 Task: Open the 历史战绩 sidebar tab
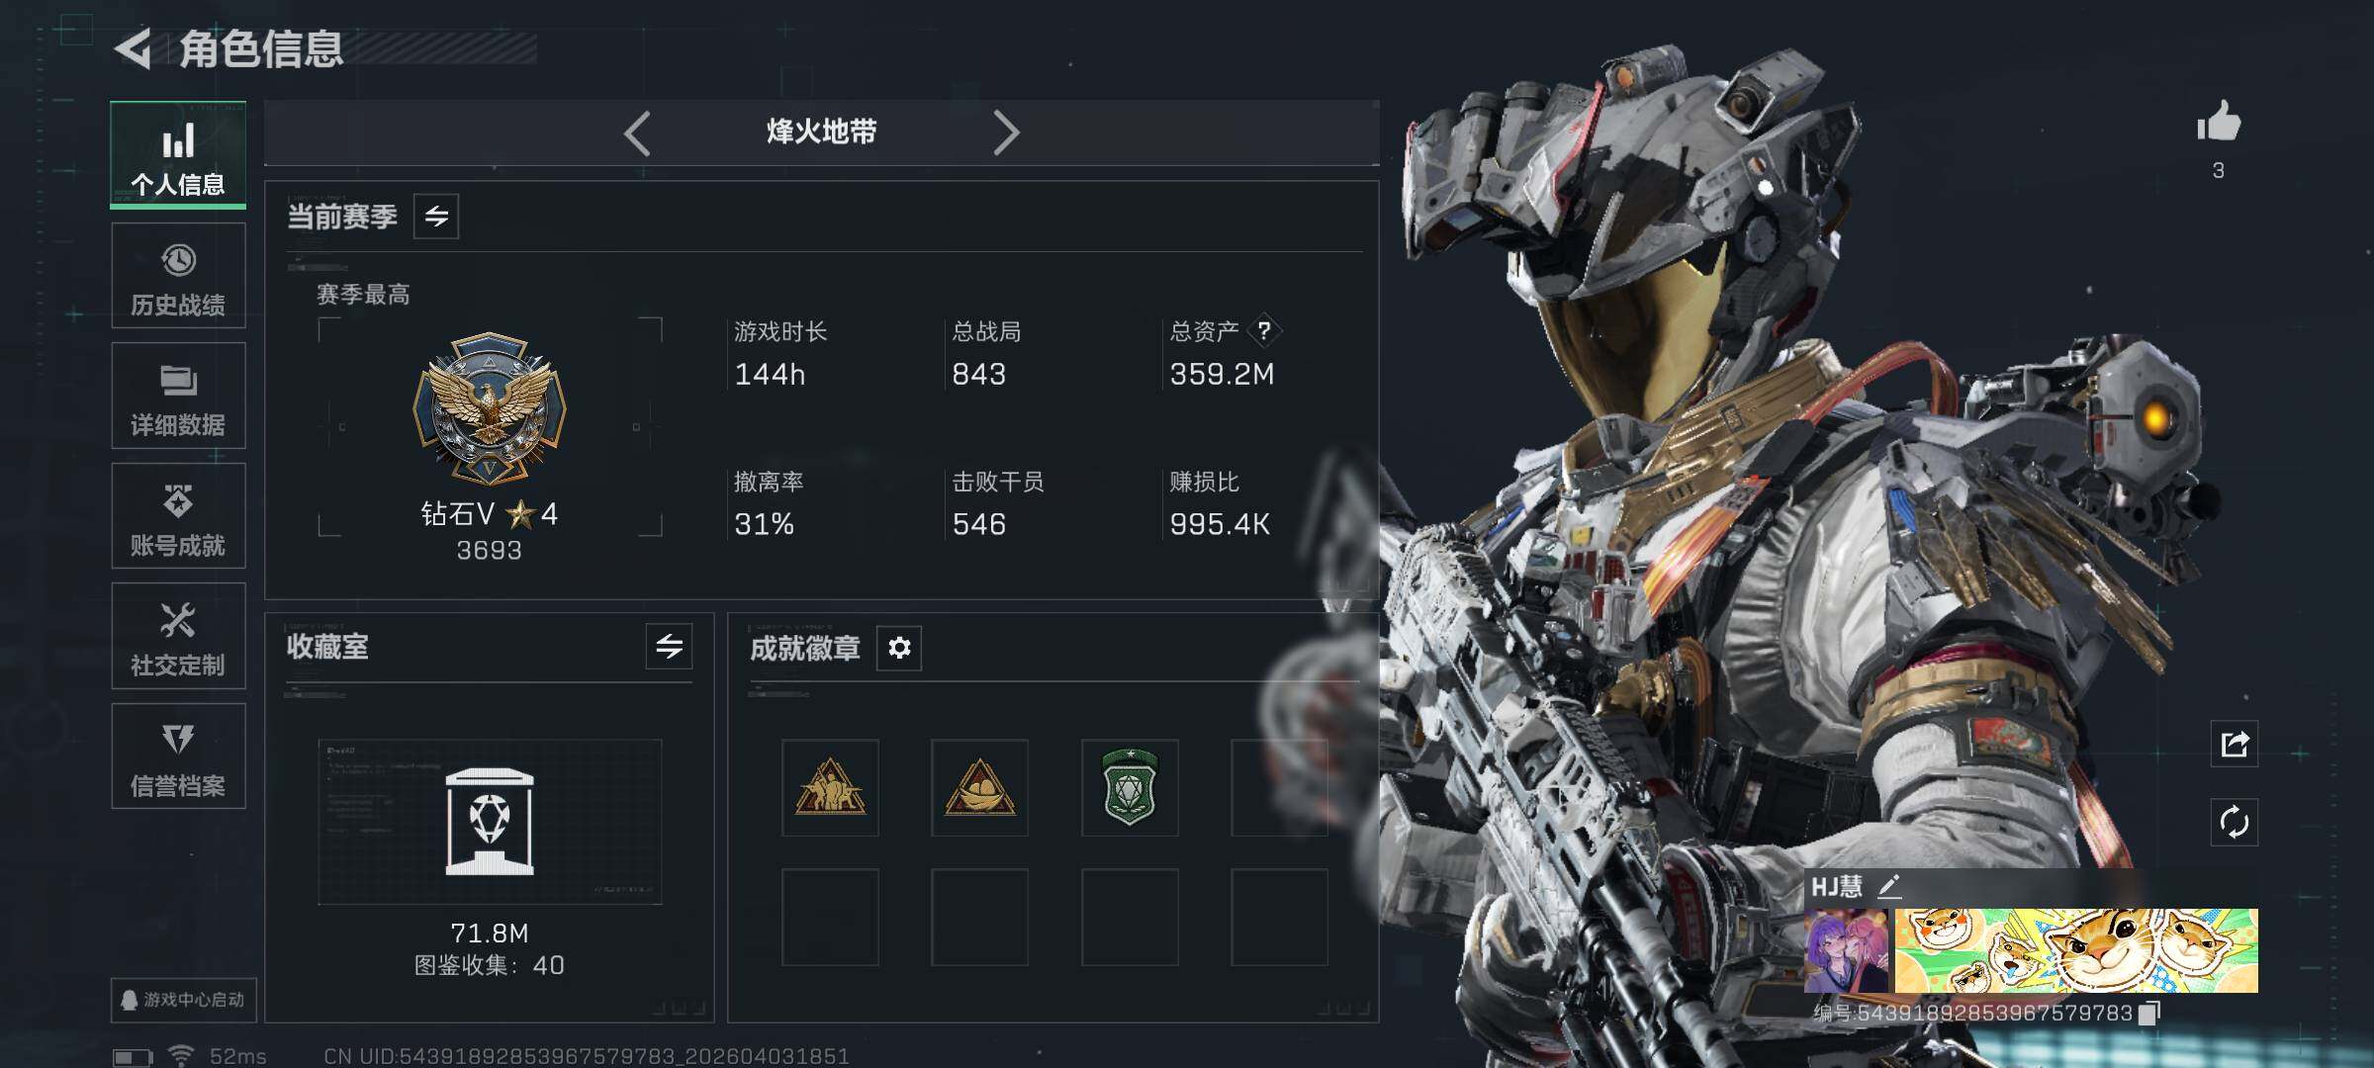[178, 276]
